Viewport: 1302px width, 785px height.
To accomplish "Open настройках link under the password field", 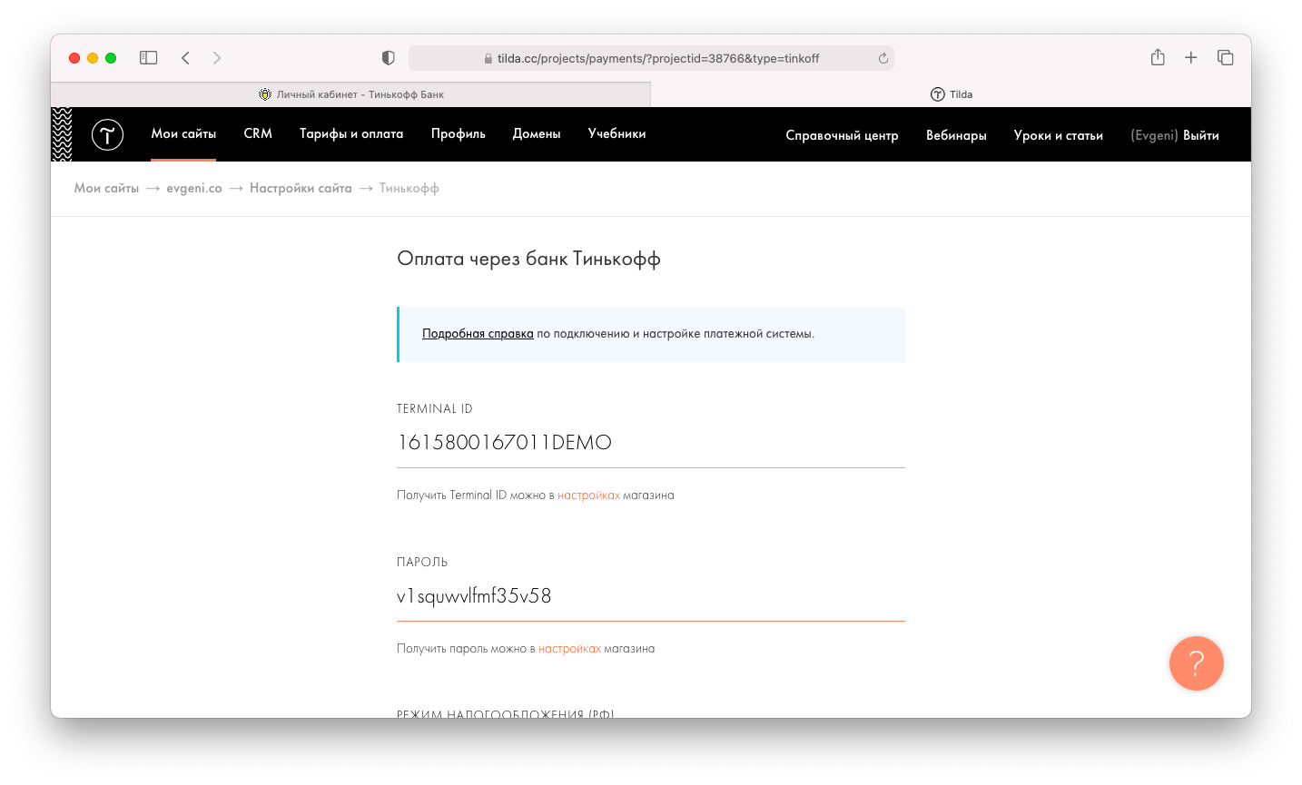I will [x=569, y=649].
